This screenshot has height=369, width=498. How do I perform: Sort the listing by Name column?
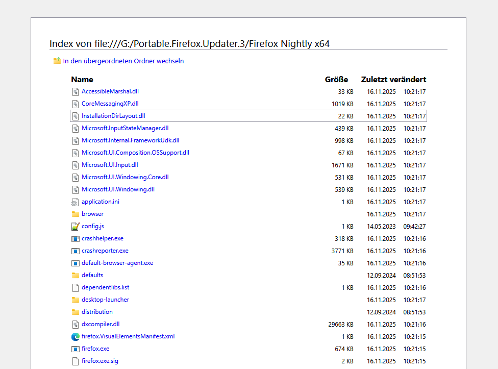pyautogui.click(x=82, y=80)
